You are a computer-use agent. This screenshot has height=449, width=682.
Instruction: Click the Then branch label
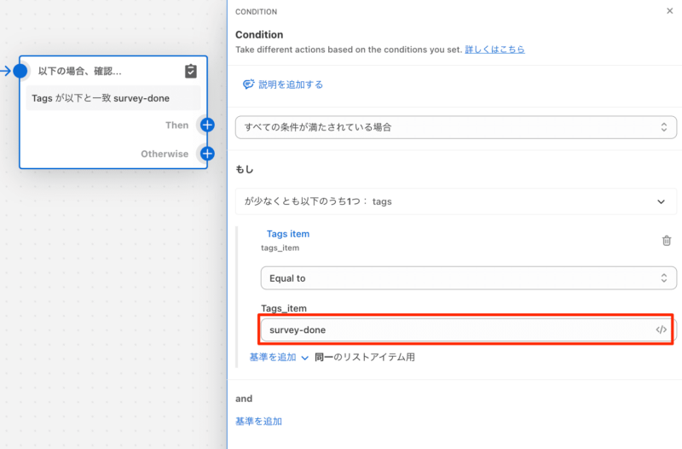177,125
